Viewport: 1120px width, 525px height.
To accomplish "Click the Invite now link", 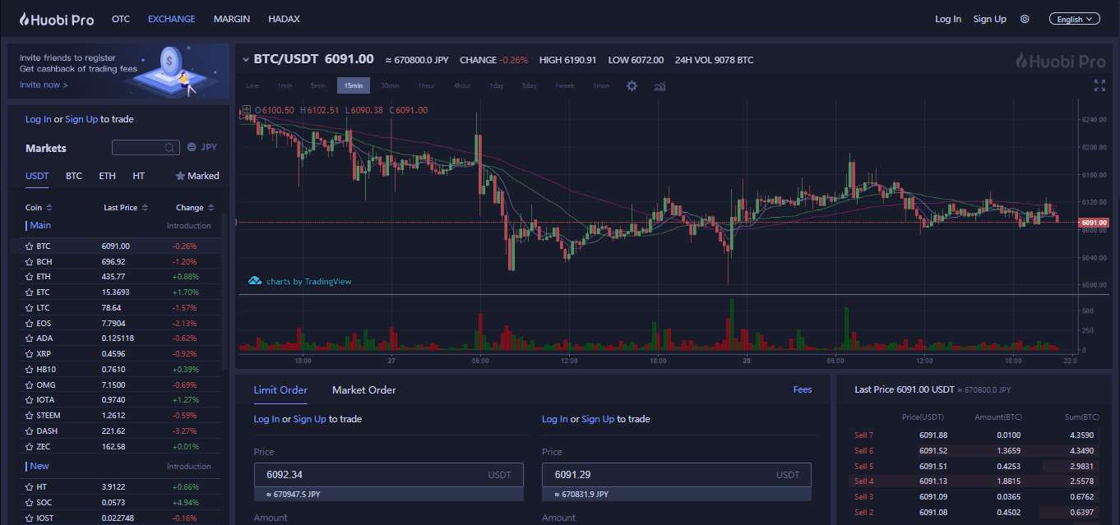I will pyautogui.click(x=44, y=85).
